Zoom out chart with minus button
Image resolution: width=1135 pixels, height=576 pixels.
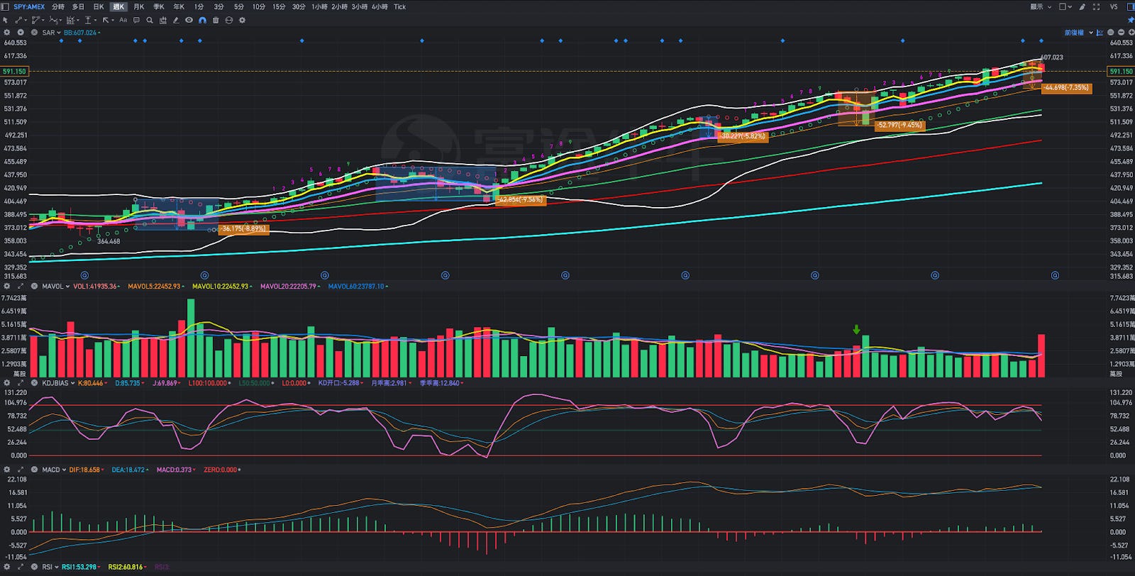pyautogui.click(x=1121, y=33)
